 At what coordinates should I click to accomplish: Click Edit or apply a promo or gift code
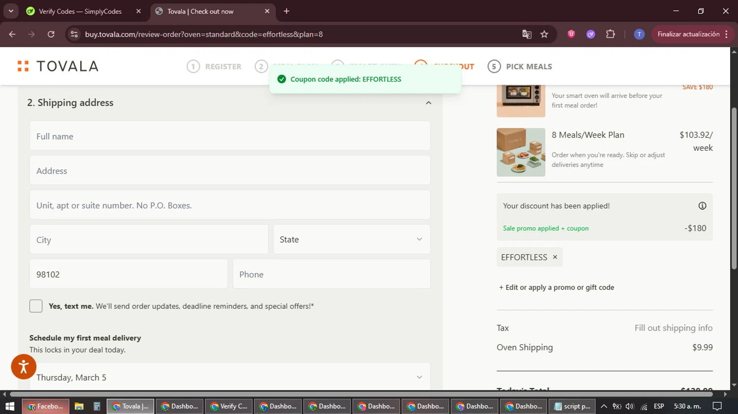[556, 287]
